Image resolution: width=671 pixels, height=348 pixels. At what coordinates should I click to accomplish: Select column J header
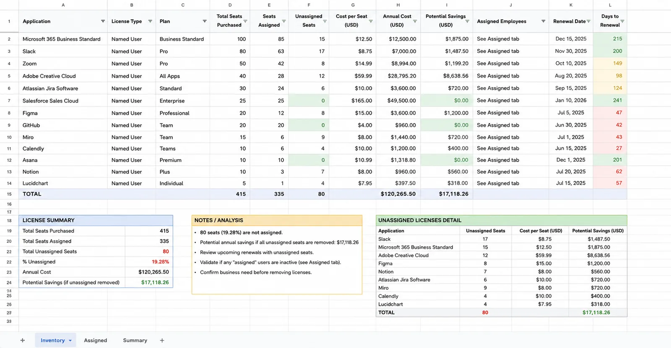point(511,5)
